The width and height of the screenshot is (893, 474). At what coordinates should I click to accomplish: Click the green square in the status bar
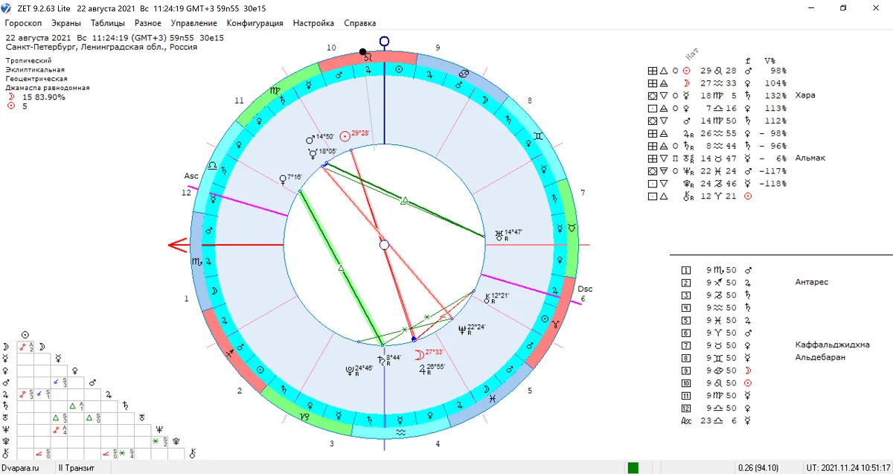coord(633,468)
